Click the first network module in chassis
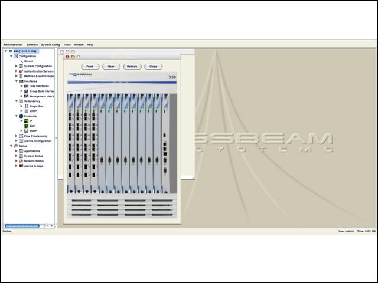 click(71, 144)
